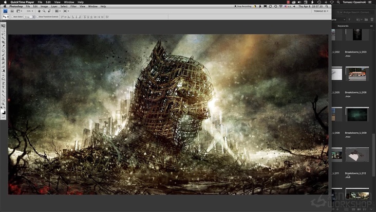Enable the Auto-Select checkbox

point(12,17)
